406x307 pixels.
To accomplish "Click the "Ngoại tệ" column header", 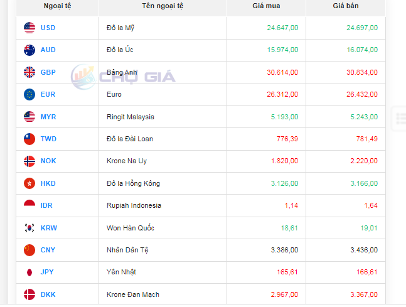I will 57,6.
